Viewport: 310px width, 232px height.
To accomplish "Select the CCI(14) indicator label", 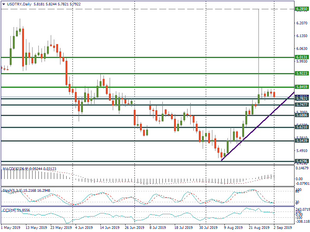I will (x=11, y=210).
